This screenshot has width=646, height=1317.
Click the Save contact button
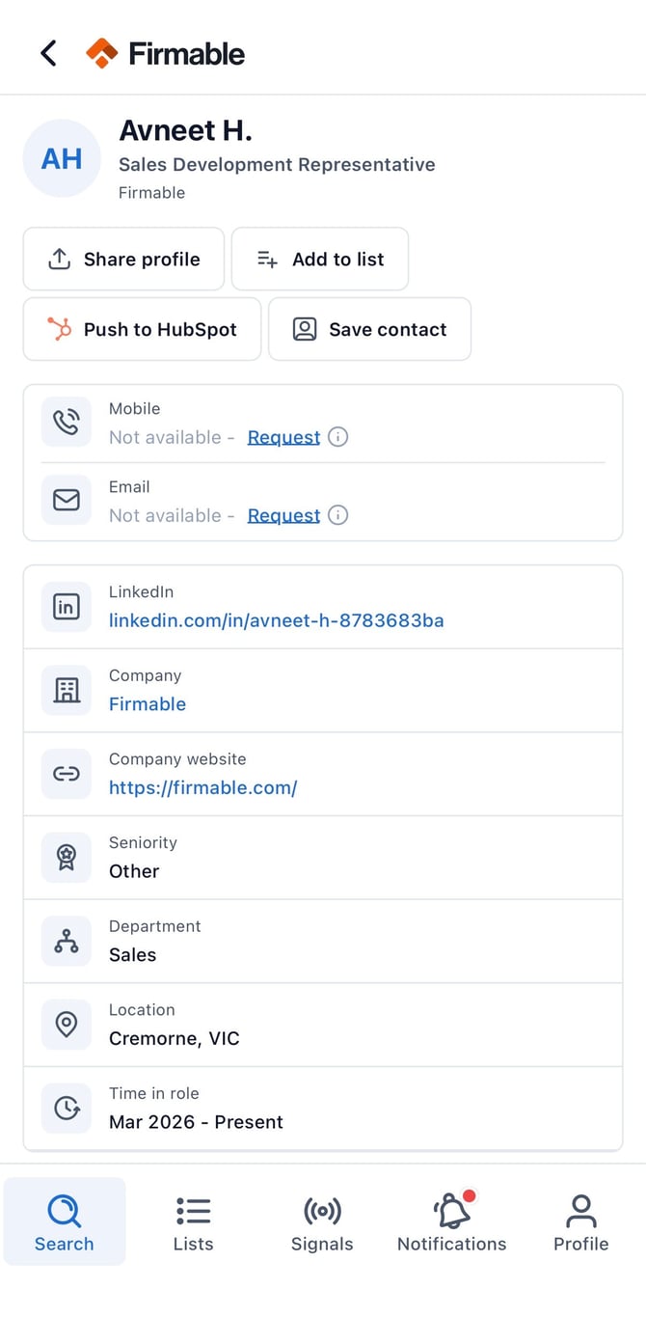369,329
